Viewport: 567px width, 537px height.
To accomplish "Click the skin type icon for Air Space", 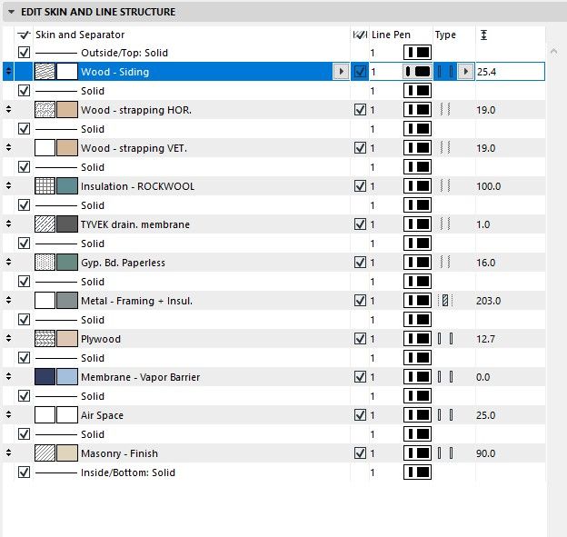I will coord(445,415).
